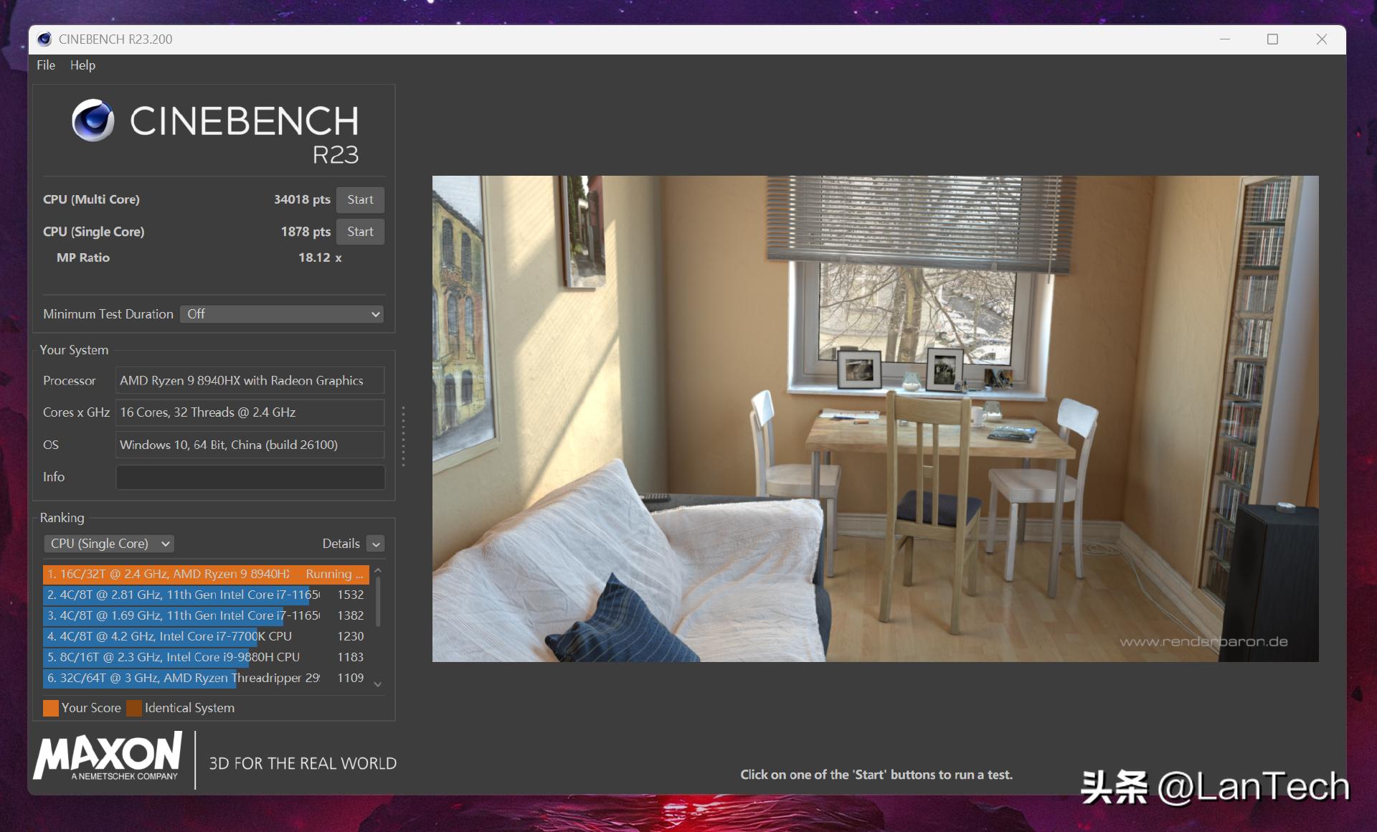The width and height of the screenshot is (1377, 832).
Task: Click the ranking list scroll down arrow
Action: point(378,684)
